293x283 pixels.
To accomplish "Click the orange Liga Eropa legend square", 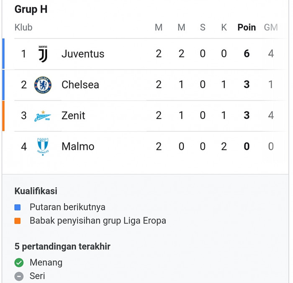I will coord(18,221).
